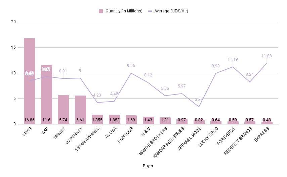Click the 9.96 data label above KONTOOR
Viewport: 287px width, 177px height.
pyautogui.click(x=131, y=66)
